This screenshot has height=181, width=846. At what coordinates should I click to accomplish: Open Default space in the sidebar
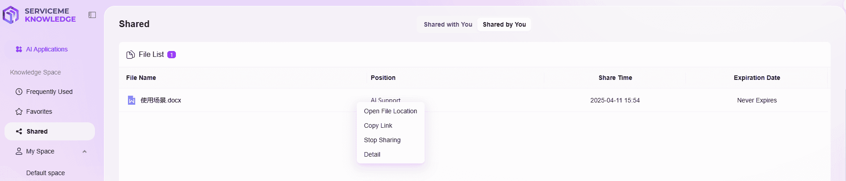46,173
